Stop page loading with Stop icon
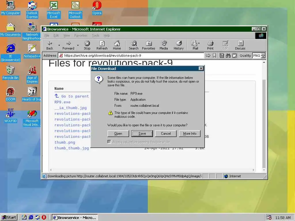The image size is (295, 221). [87, 45]
